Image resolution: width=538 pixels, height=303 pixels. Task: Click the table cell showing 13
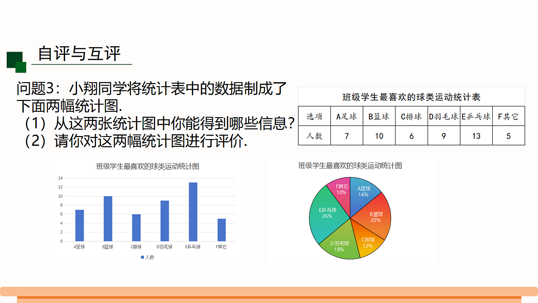click(x=476, y=136)
